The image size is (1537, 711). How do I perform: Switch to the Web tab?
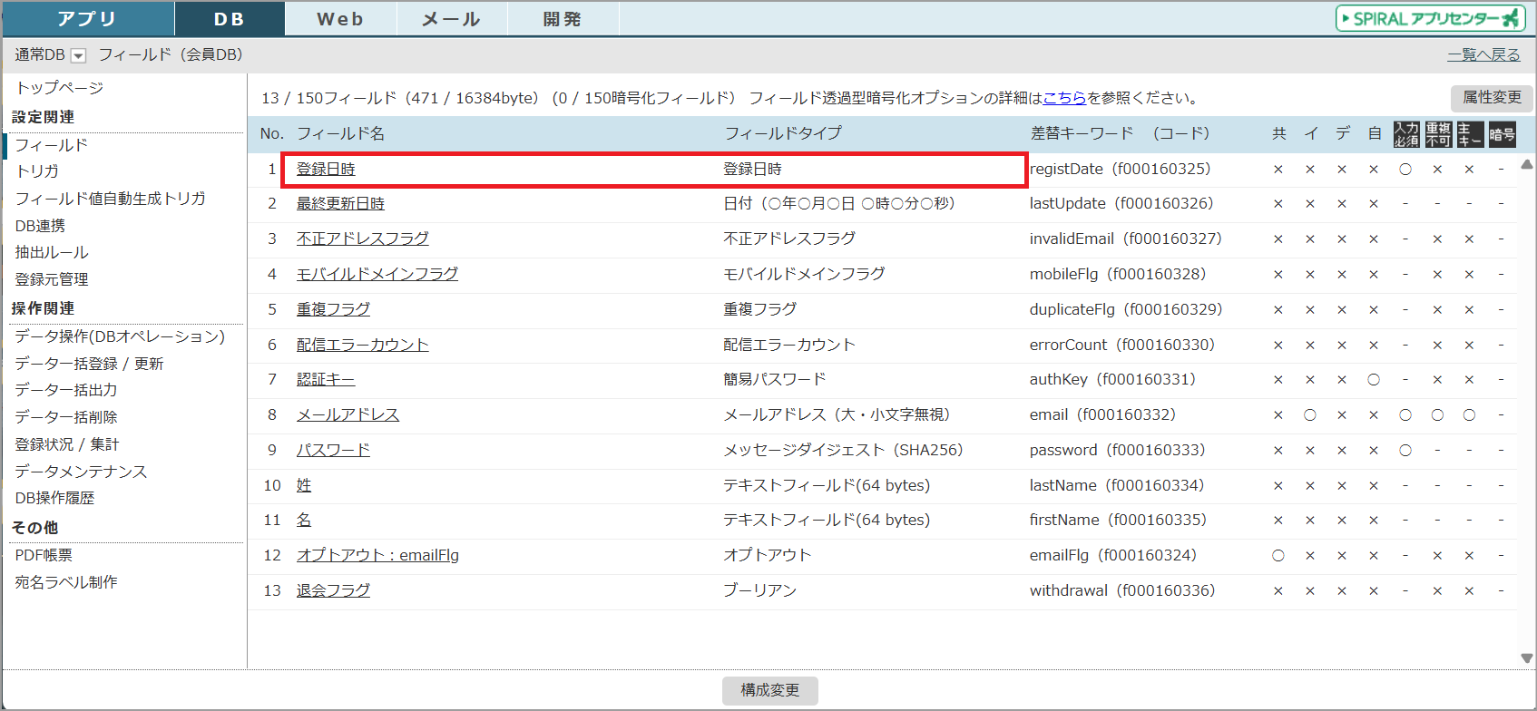pos(340,19)
